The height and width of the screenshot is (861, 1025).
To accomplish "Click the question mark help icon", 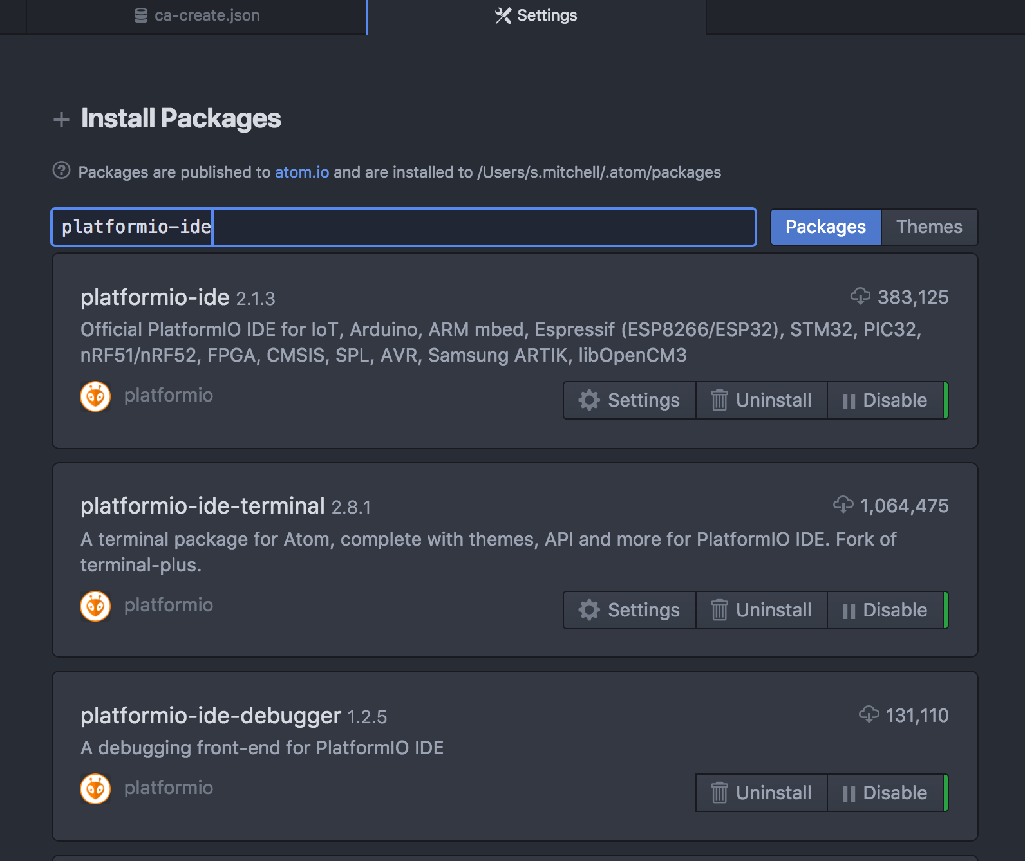I will 61,171.
